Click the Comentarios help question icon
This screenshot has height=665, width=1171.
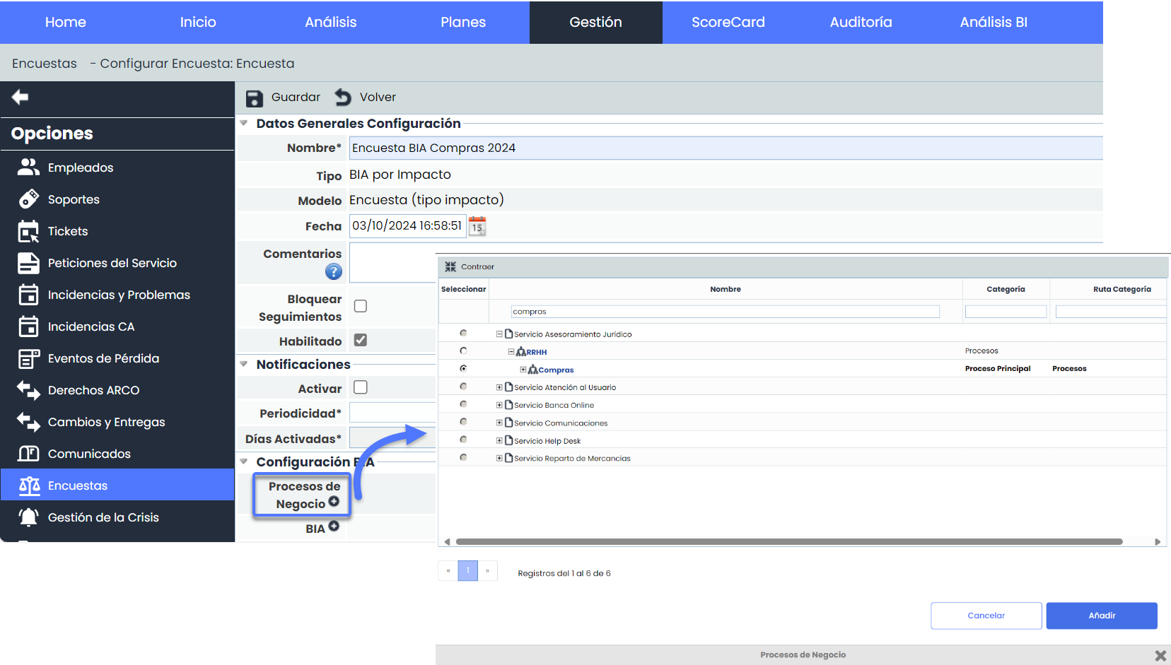(x=333, y=271)
